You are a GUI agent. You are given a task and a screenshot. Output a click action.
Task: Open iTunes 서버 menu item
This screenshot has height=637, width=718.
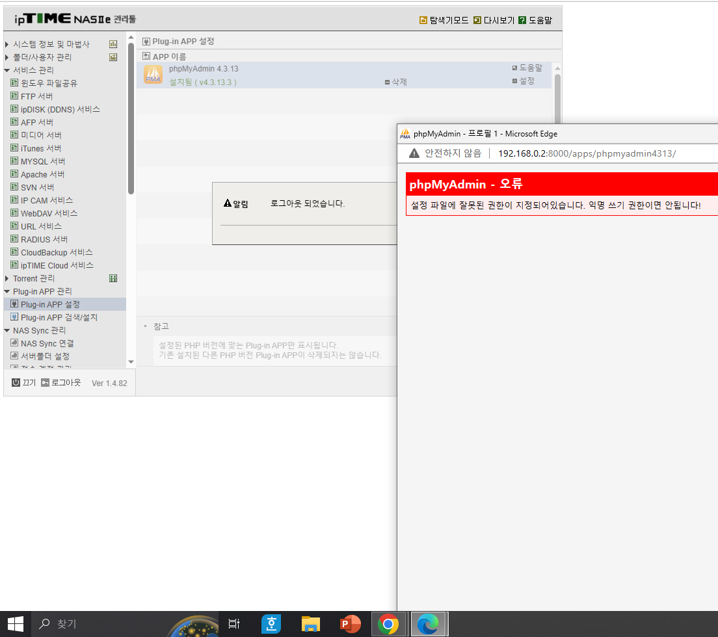coord(36,149)
